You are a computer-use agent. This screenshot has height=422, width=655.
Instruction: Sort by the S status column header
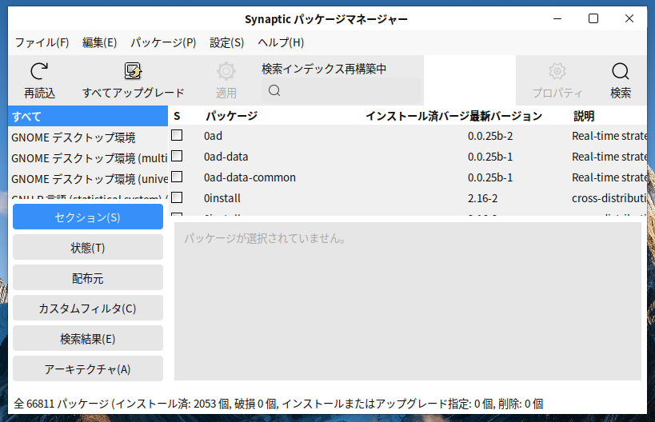[x=177, y=116]
